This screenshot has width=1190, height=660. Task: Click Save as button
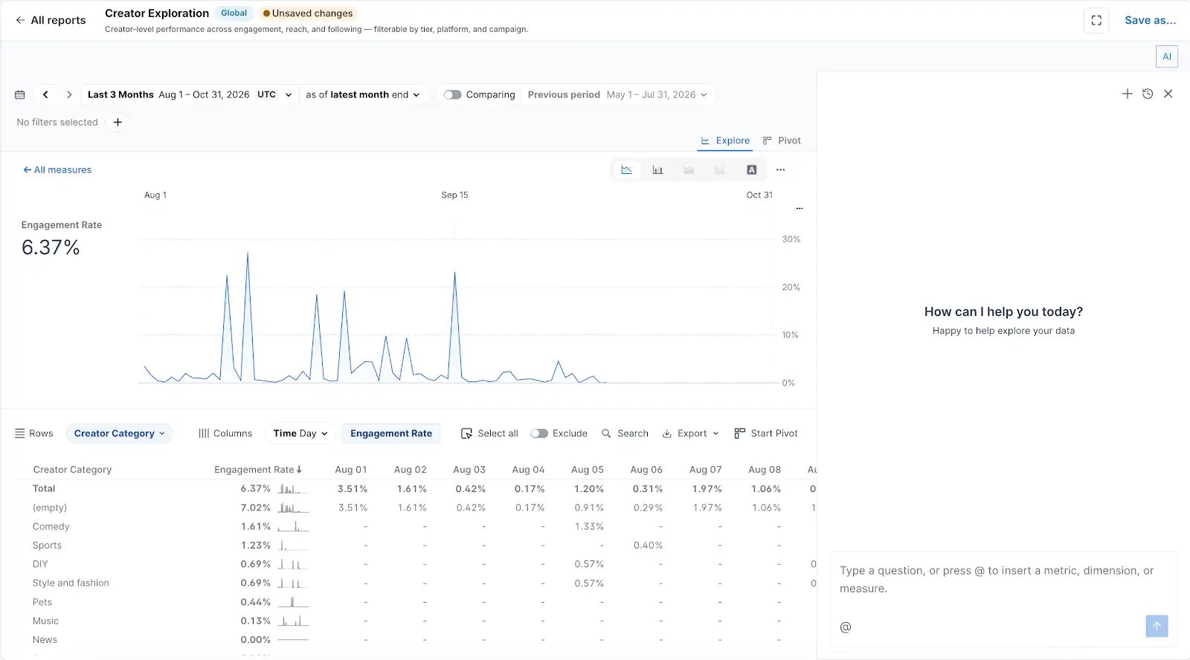[x=1150, y=21]
